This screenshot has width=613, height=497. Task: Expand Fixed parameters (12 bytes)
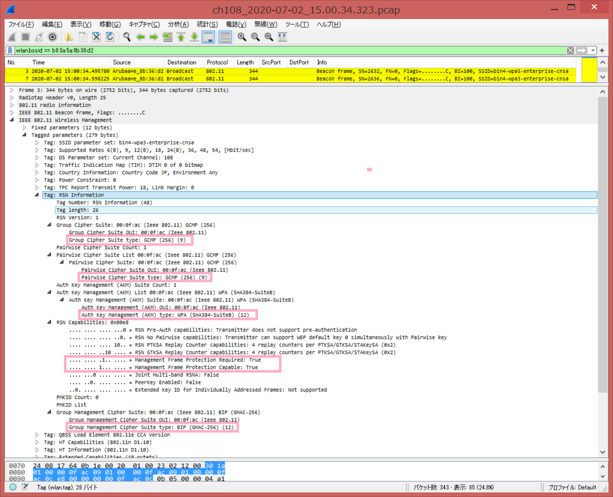[x=25, y=128]
